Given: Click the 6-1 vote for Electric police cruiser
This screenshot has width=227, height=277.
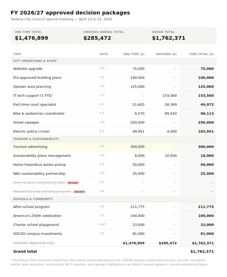Looking at the screenshot, I should [102, 131].
